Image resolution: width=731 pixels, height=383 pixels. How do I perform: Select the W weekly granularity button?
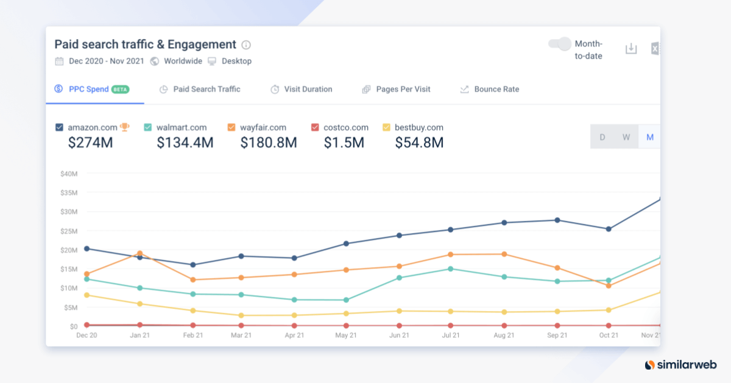626,137
